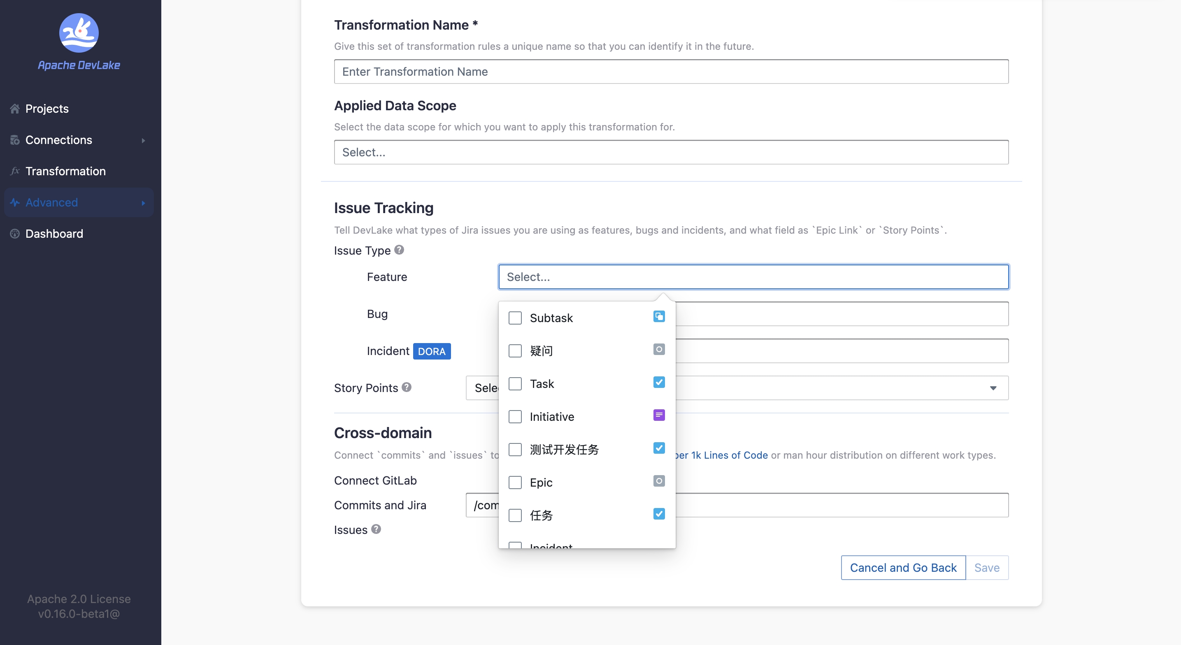
Task: Click the 任务 issue type icon
Action: 659,514
